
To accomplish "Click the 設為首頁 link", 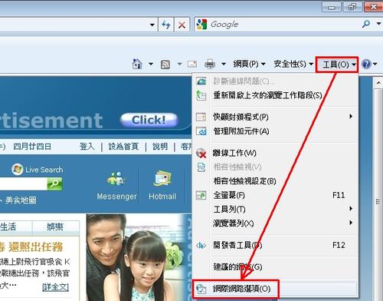I will [123, 147].
